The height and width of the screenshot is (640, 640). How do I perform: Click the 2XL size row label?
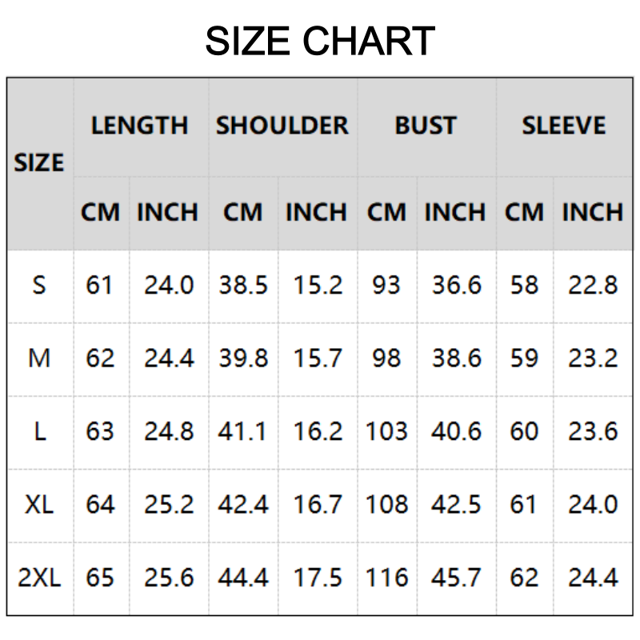pyautogui.click(x=39, y=578)
